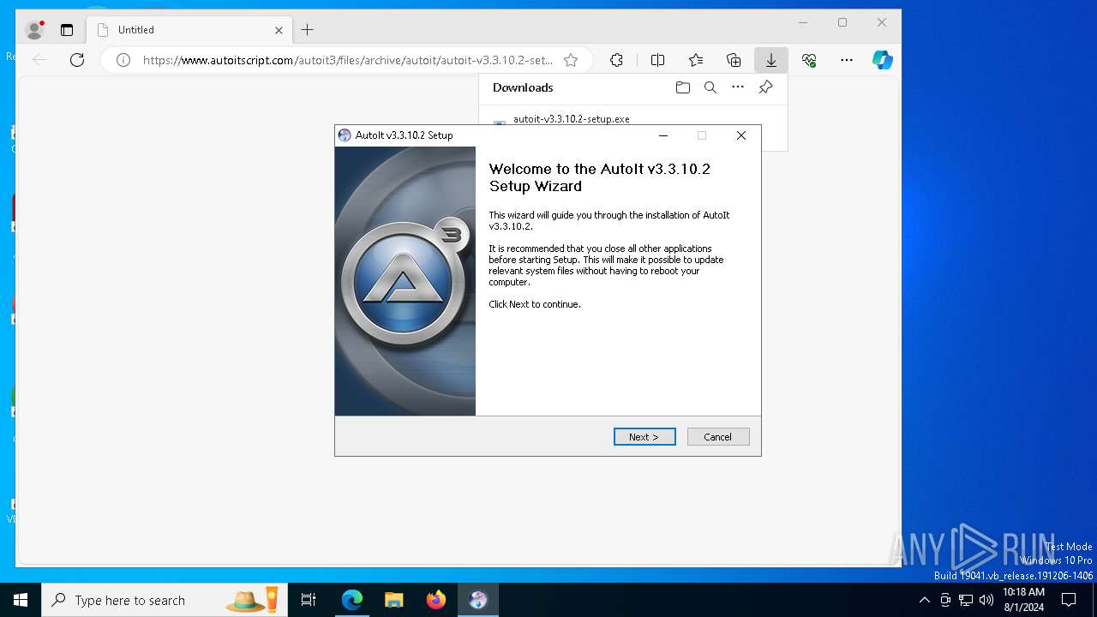Toggle the Downloads toolbar button
This screenshot has height=617, width=1097.
click(771, 60)
